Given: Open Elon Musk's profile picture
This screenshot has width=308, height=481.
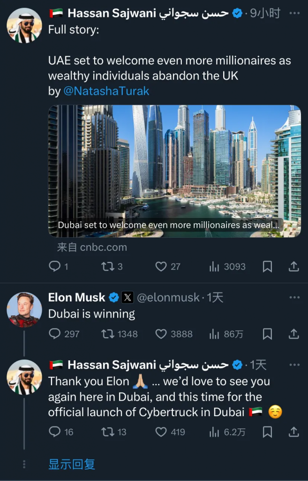Looking at the screenshot, I should [24, 310].
